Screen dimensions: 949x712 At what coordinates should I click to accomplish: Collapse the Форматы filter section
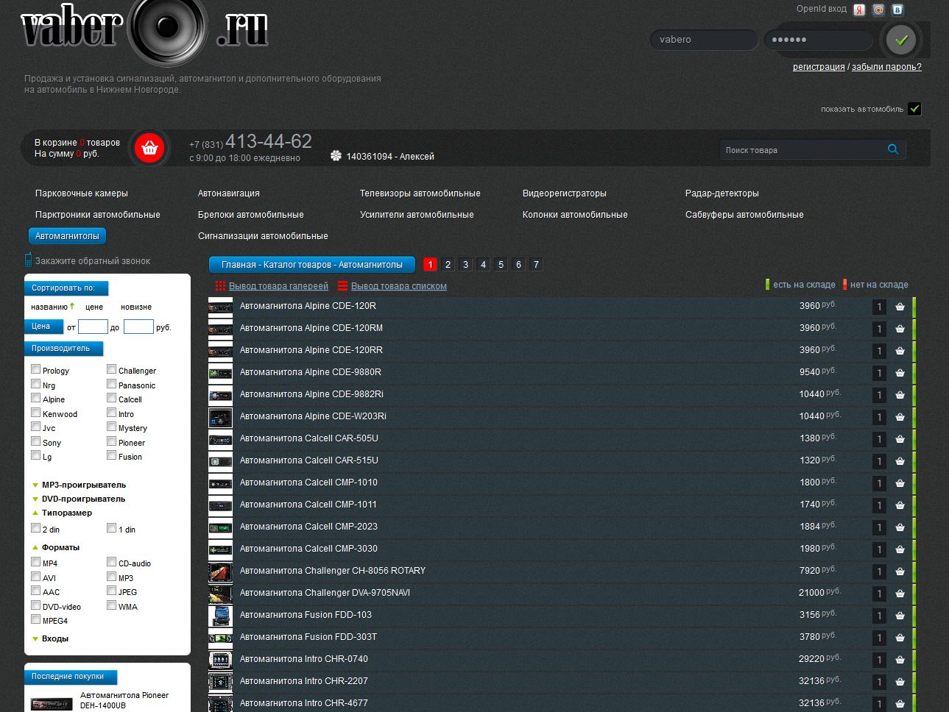coord(60,547)
